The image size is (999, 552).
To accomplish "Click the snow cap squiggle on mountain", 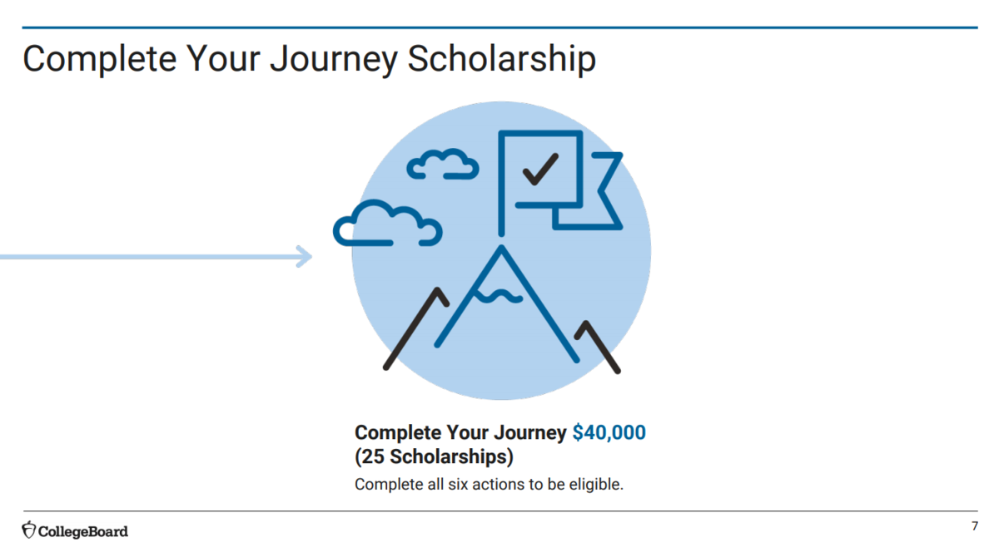I will click(500, 293).
